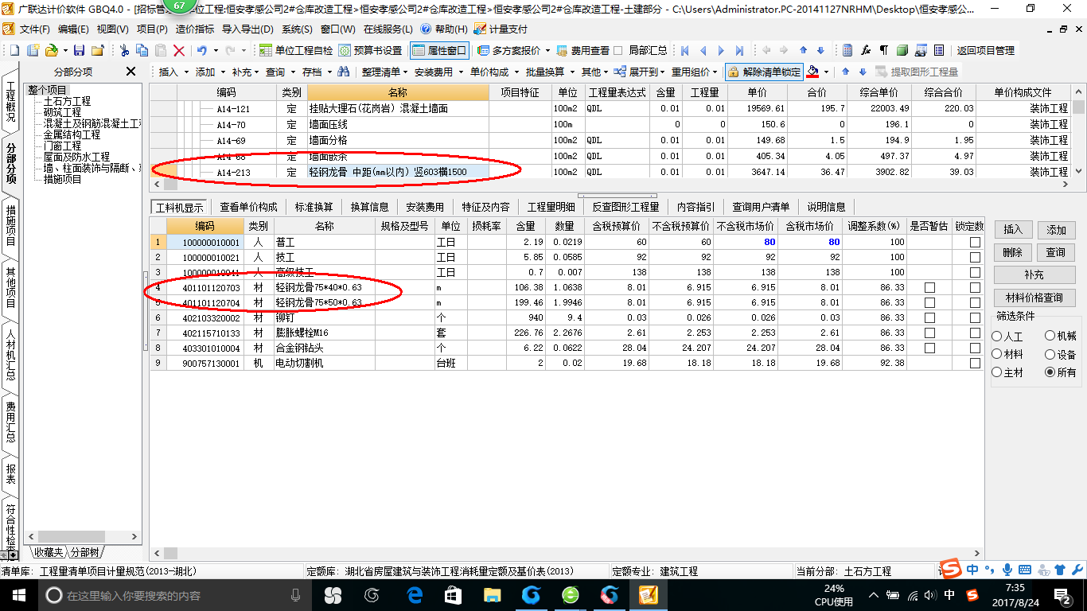1087x611 pixels.
Task: Switch to 标准换算 tab
Action: (314, 207)
